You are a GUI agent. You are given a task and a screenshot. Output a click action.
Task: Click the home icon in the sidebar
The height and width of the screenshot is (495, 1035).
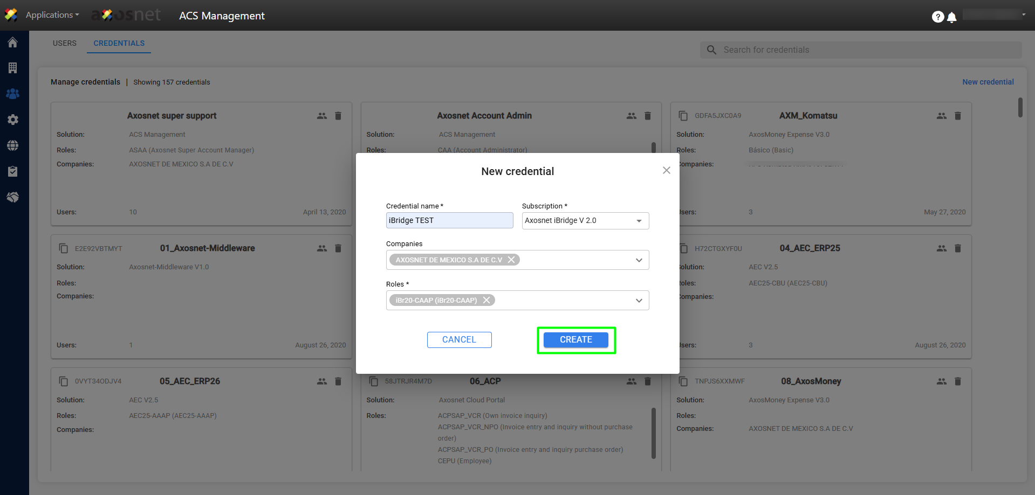[x=13, y=43]
